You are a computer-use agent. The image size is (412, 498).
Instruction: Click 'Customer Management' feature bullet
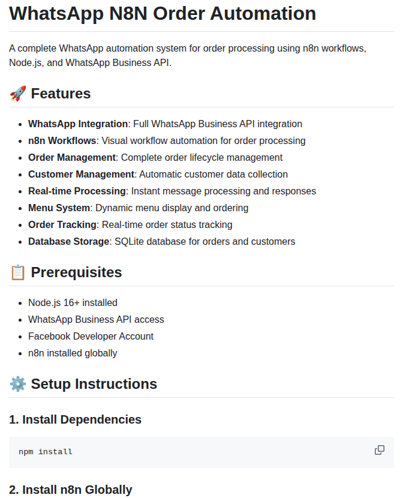coord(158,175)
